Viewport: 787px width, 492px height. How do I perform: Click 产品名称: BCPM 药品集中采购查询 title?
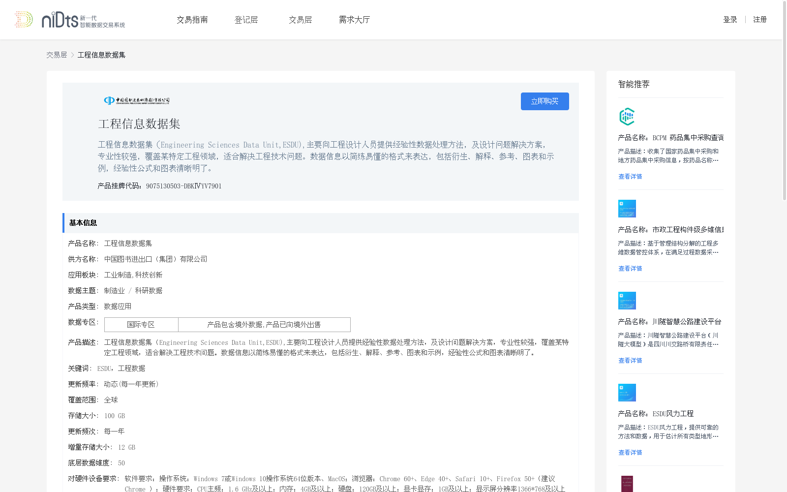[x=670, y=138]
